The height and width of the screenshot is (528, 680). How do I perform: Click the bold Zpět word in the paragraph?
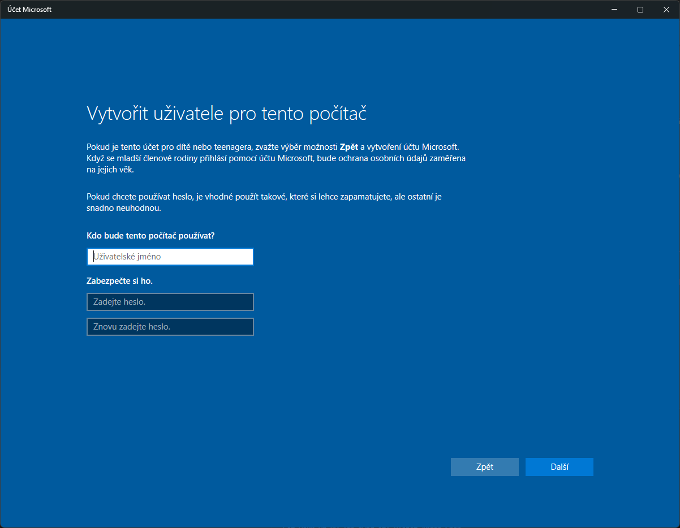coord(350,147)
